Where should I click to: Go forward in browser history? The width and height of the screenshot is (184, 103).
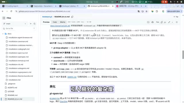click(7, 11)
